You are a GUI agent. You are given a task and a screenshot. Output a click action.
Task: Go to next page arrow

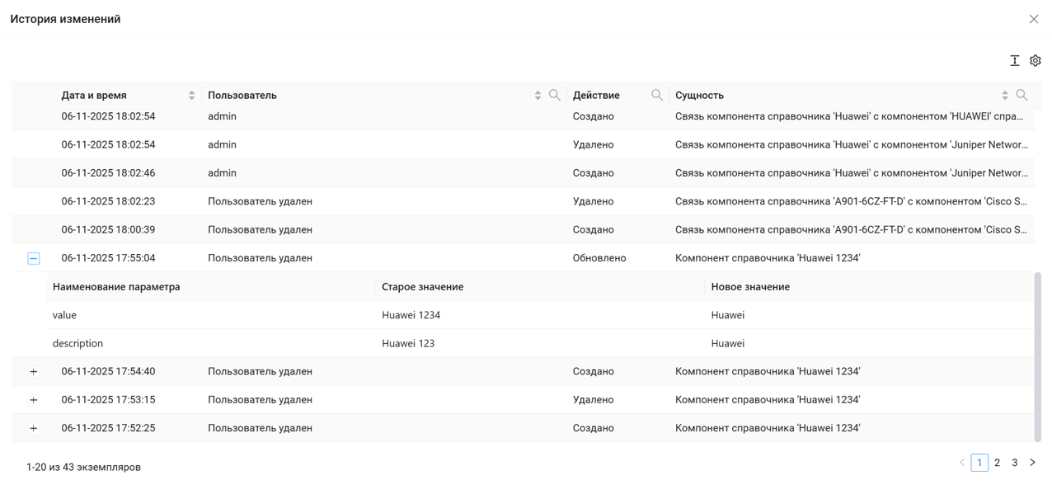1032,463
